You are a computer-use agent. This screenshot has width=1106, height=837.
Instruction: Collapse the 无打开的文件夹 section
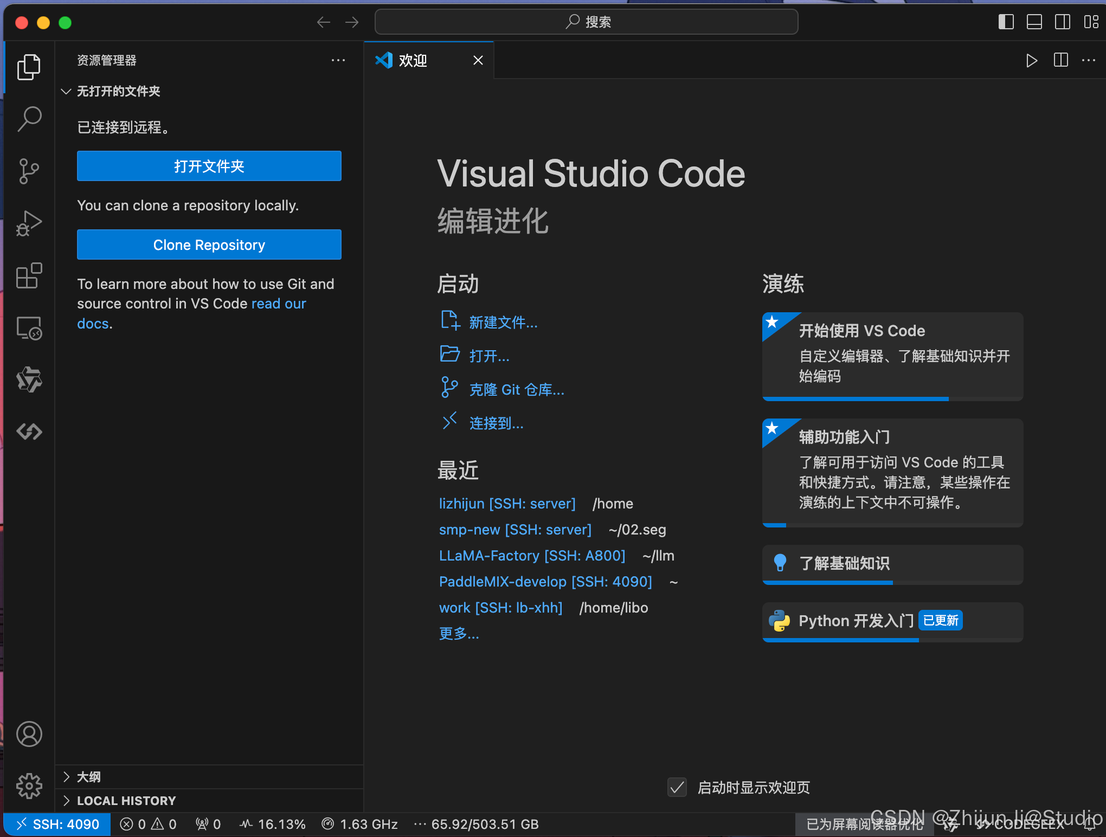point(209,91)
